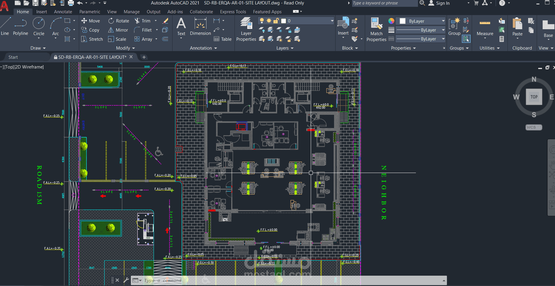Activate the Rotate tool
555x286 pixels.
[118, 21]
